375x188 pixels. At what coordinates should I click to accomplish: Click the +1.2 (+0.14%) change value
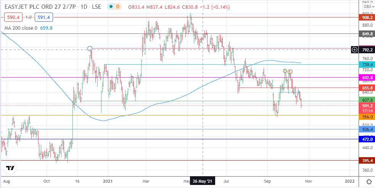[x=216, y=7]
